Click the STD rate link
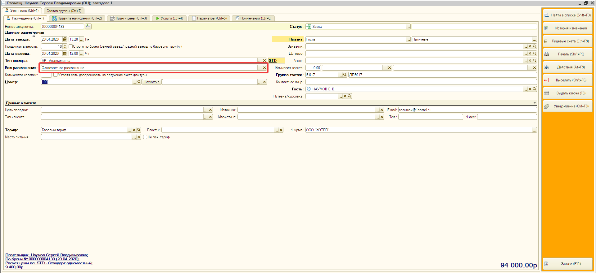 [273, 61]
